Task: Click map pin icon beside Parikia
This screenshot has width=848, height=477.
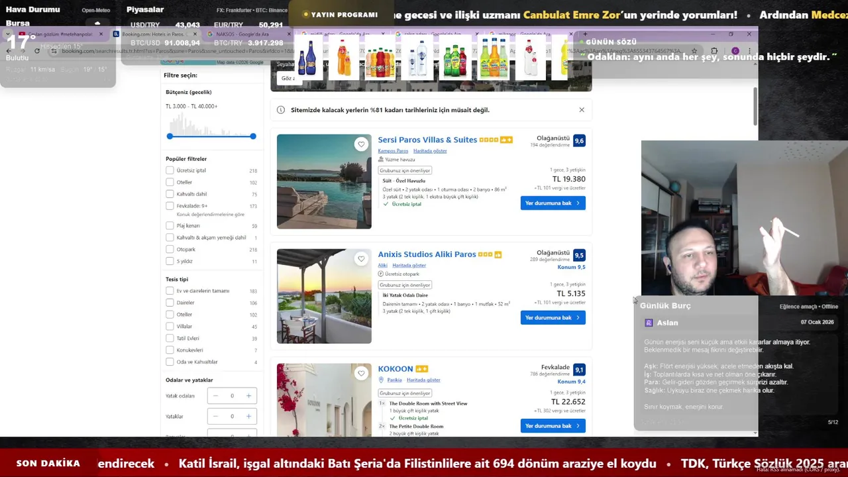Action: click(x=381, y=380)
